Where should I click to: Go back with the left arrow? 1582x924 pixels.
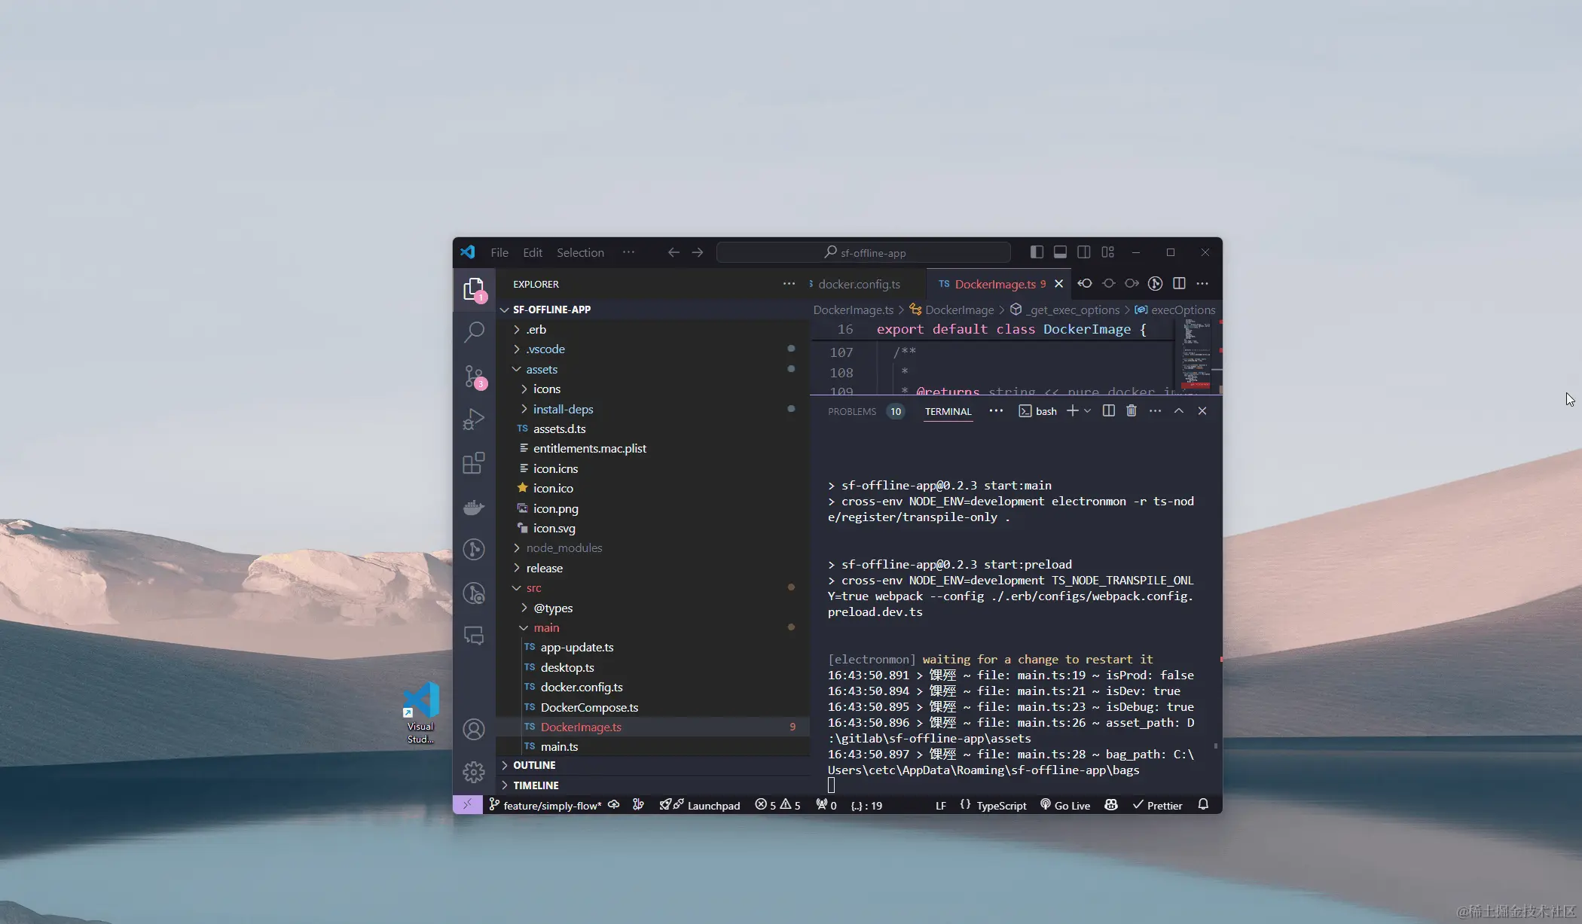(673, 252)
